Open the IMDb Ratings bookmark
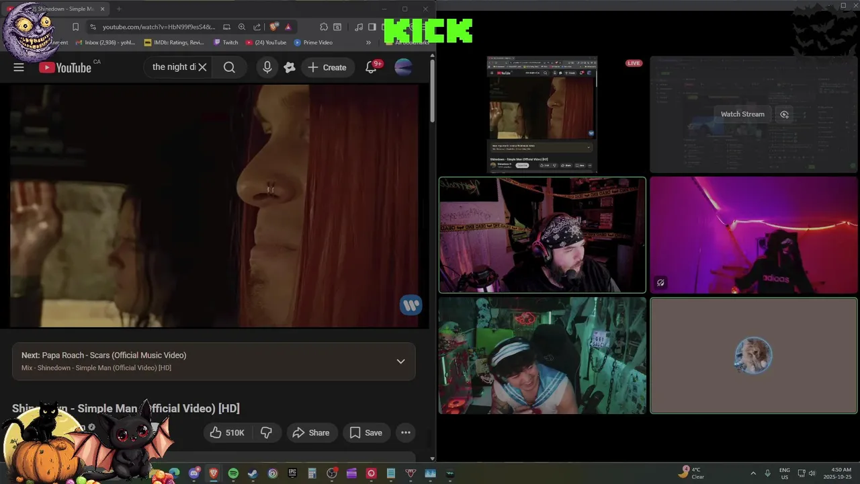Screen dimensions: 860x484 [174, 42]
